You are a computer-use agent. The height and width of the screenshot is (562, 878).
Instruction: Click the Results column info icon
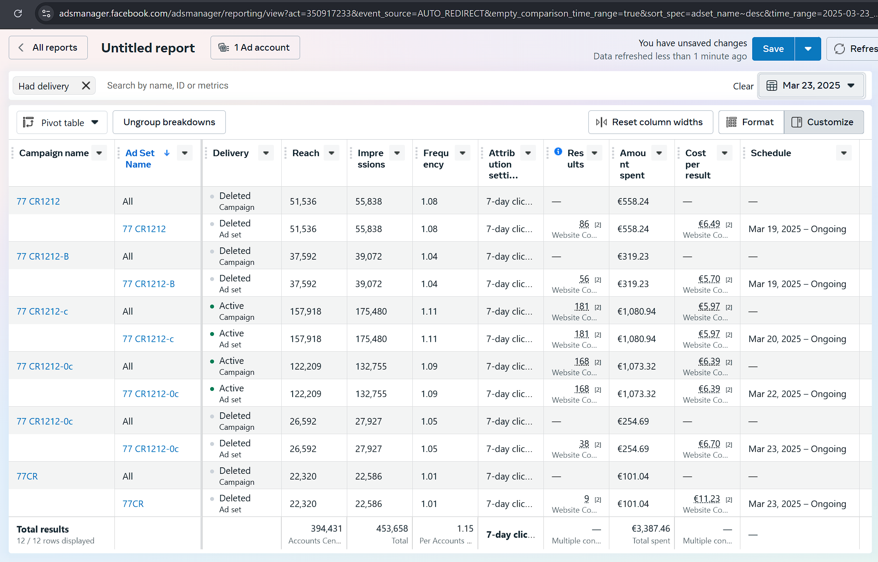[558, 151]
